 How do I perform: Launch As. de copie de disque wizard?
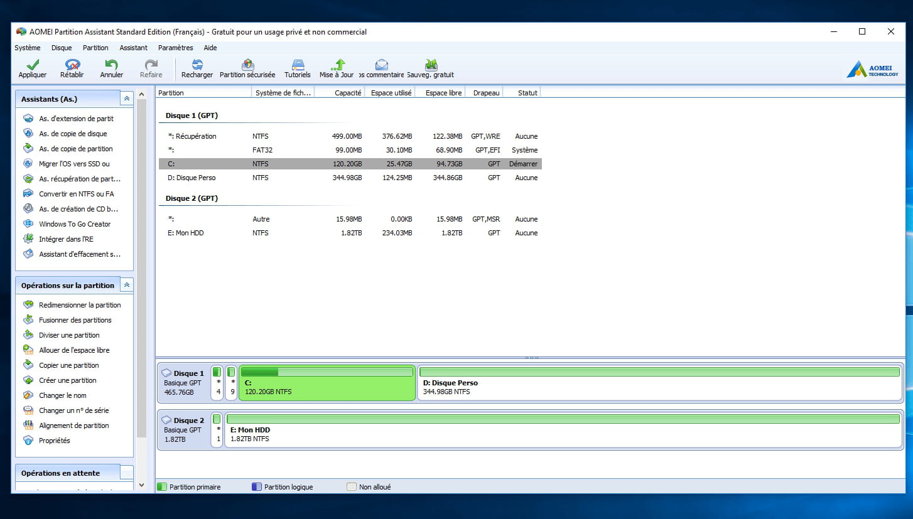pos(73,134)
